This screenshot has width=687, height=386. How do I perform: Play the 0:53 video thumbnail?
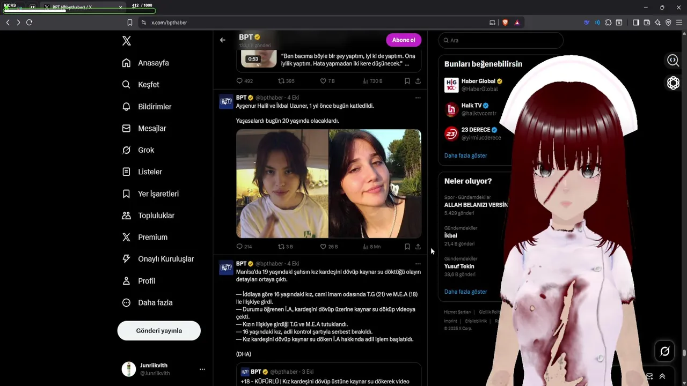point(259,58)
